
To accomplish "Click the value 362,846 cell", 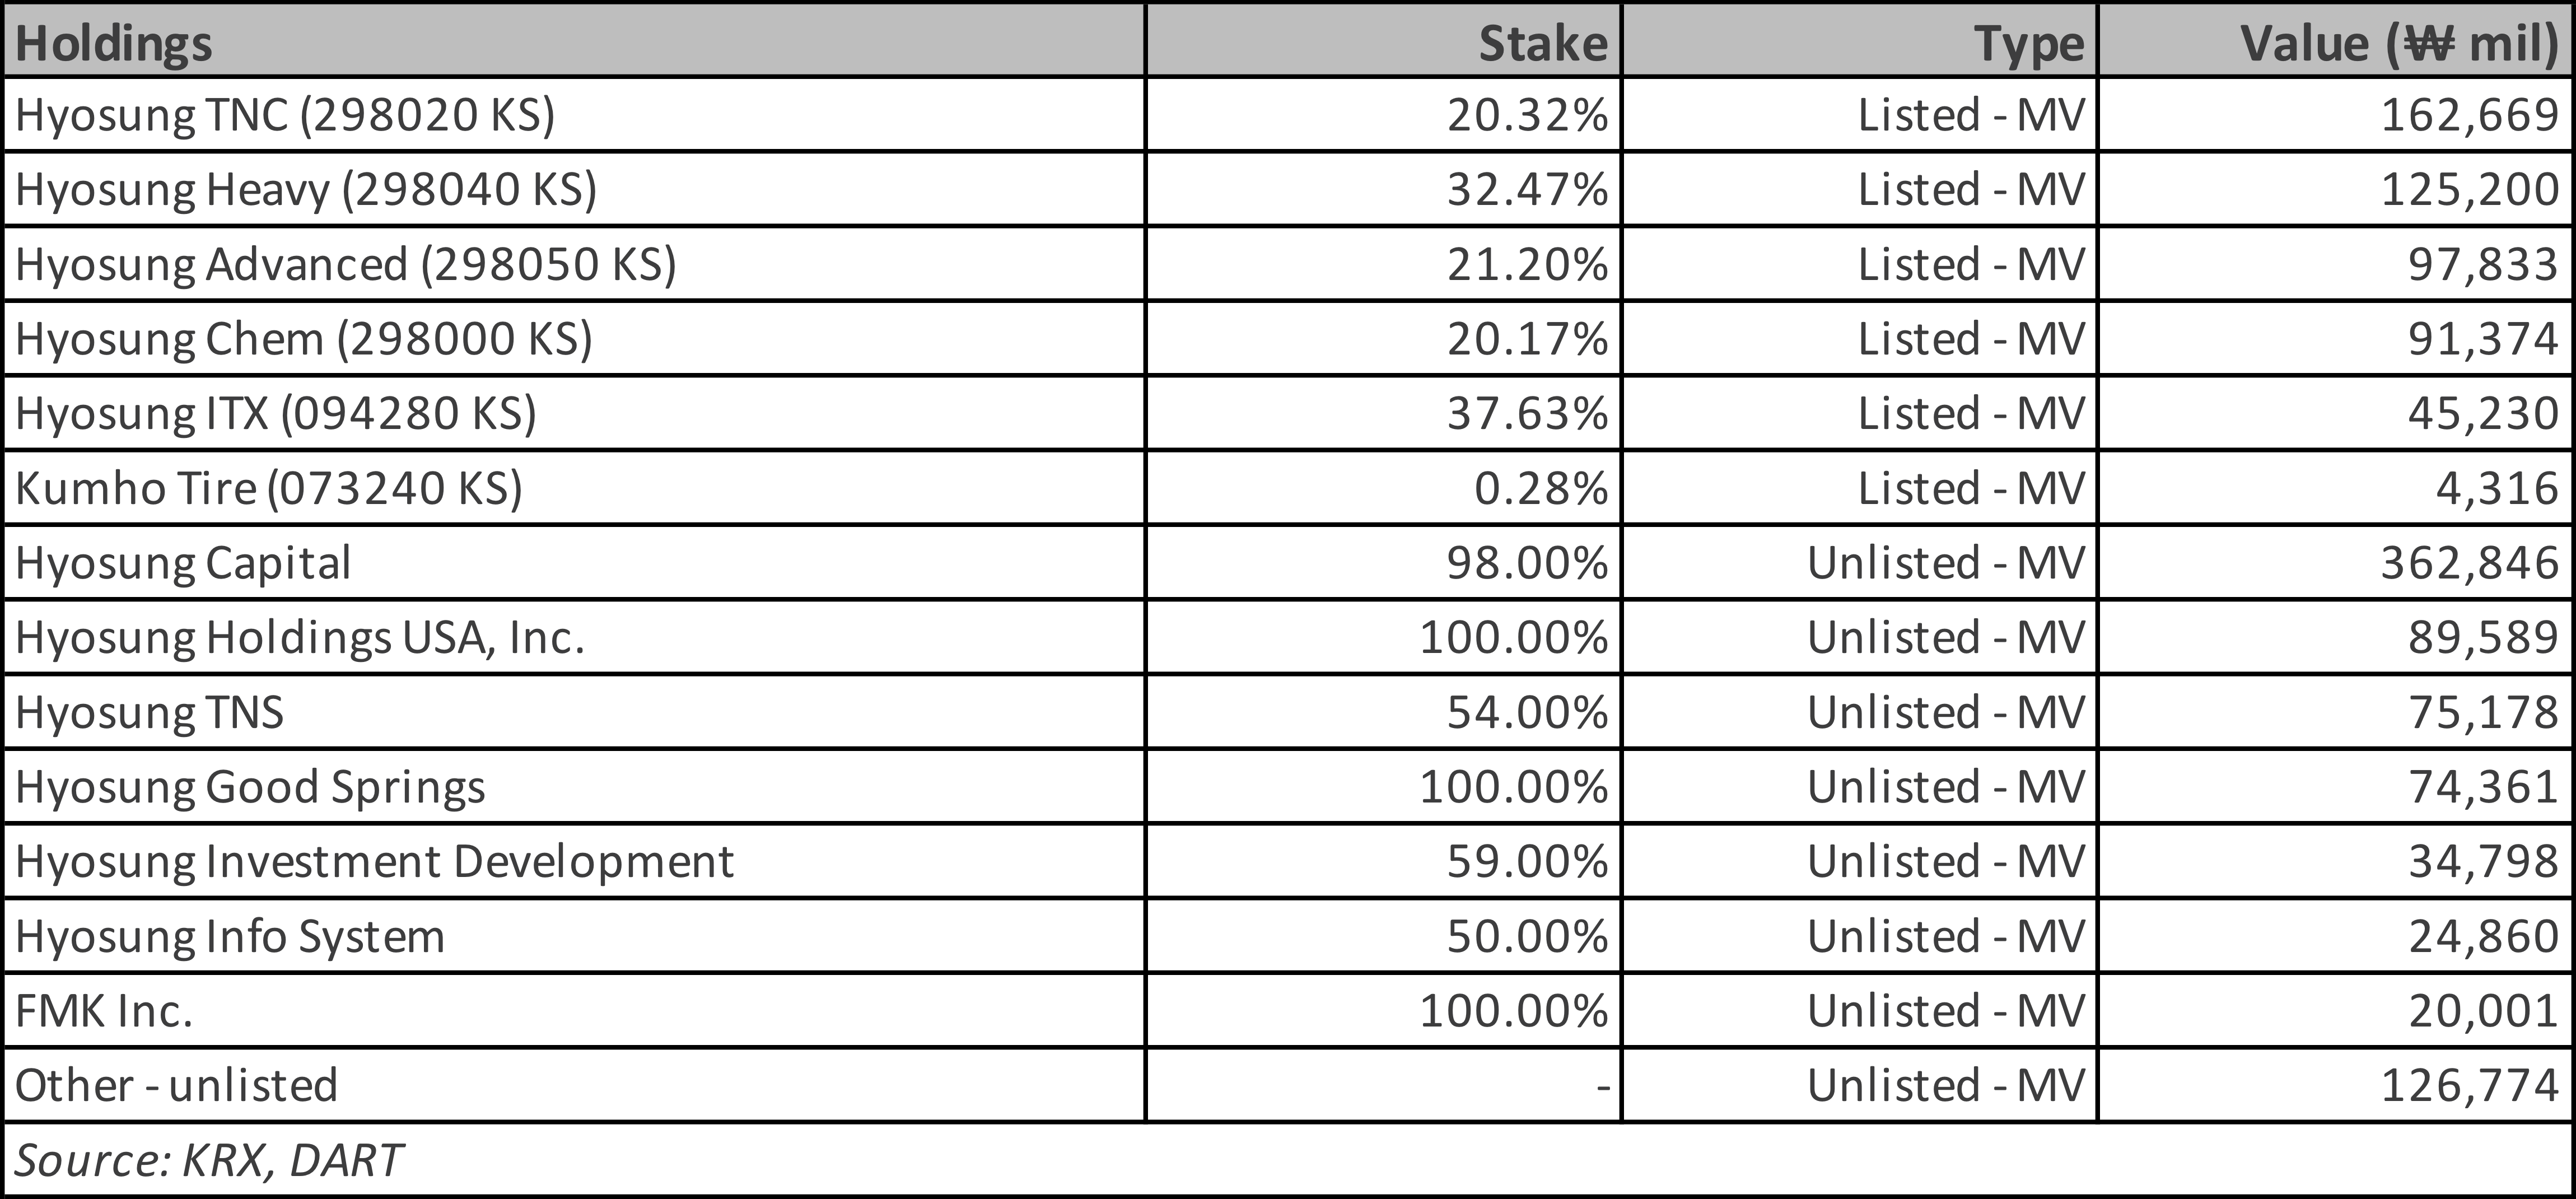I will [x=2469, y=563].
